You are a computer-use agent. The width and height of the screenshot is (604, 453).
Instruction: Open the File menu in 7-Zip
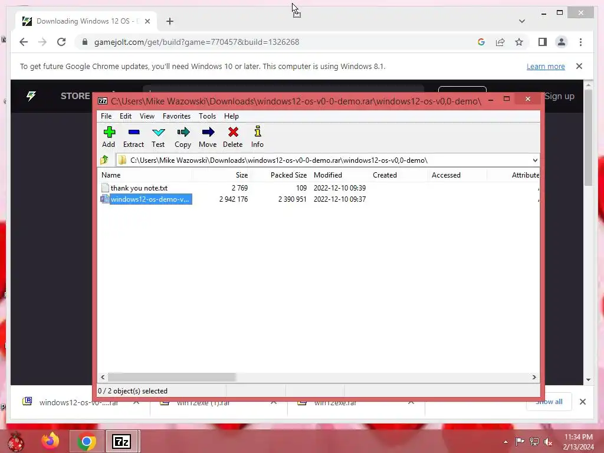click(106, 116)
